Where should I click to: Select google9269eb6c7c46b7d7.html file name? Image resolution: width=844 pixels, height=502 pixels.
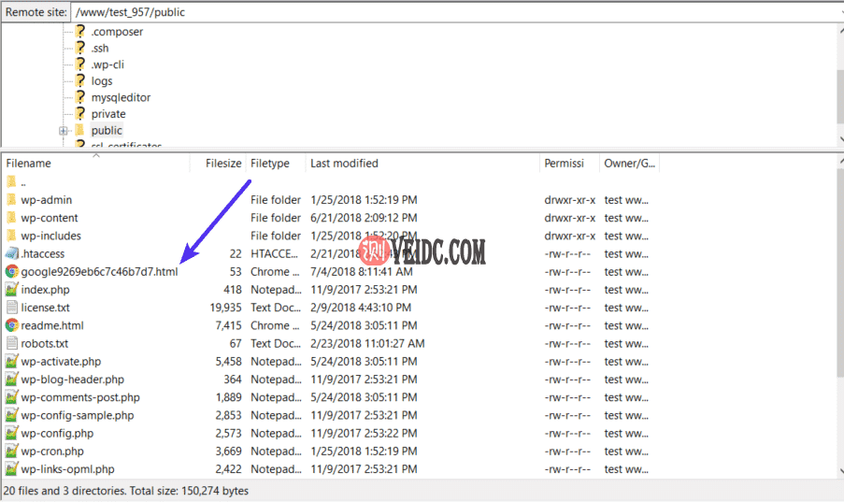click(99, 272)
